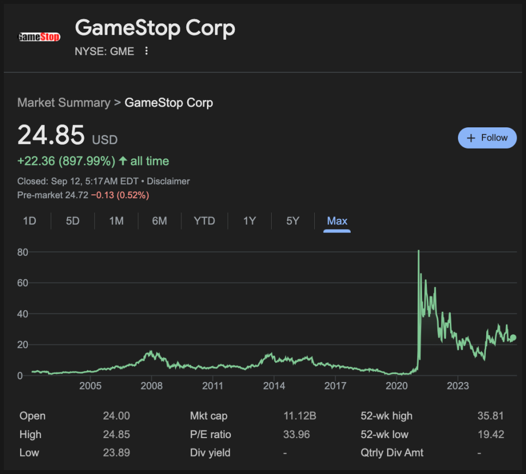
Task: Click the 2008 label on chart axis
Action: [151, 386]
